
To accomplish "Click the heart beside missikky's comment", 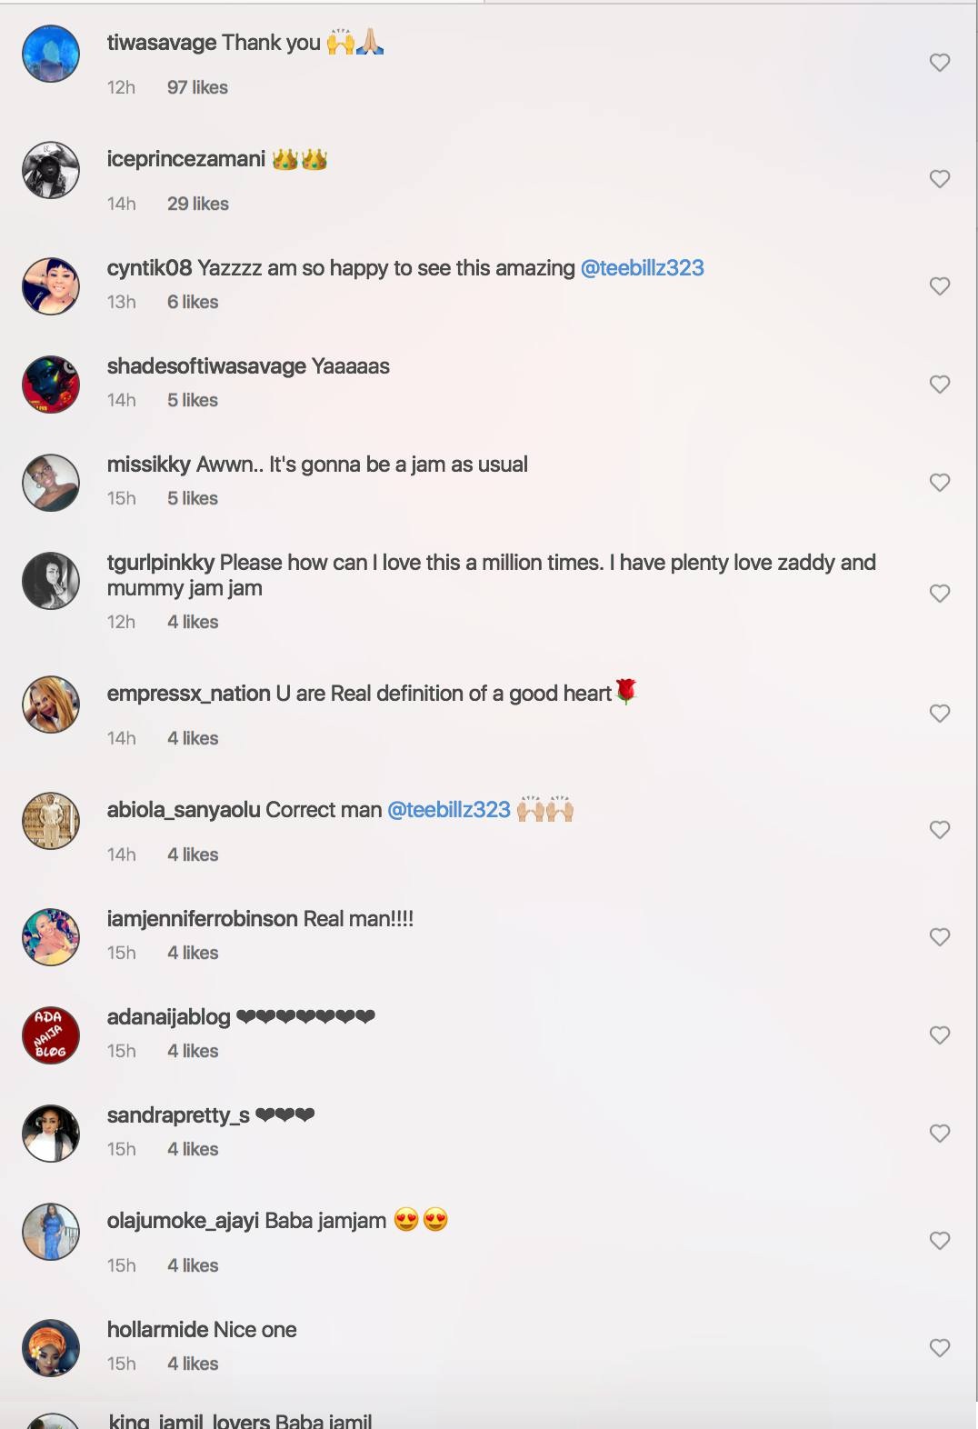I will [x=940, y=482].
